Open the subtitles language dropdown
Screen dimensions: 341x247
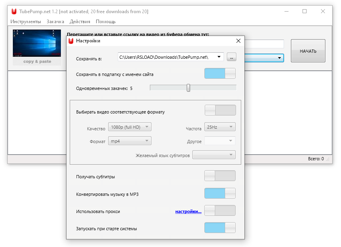[x=214, y=155]
